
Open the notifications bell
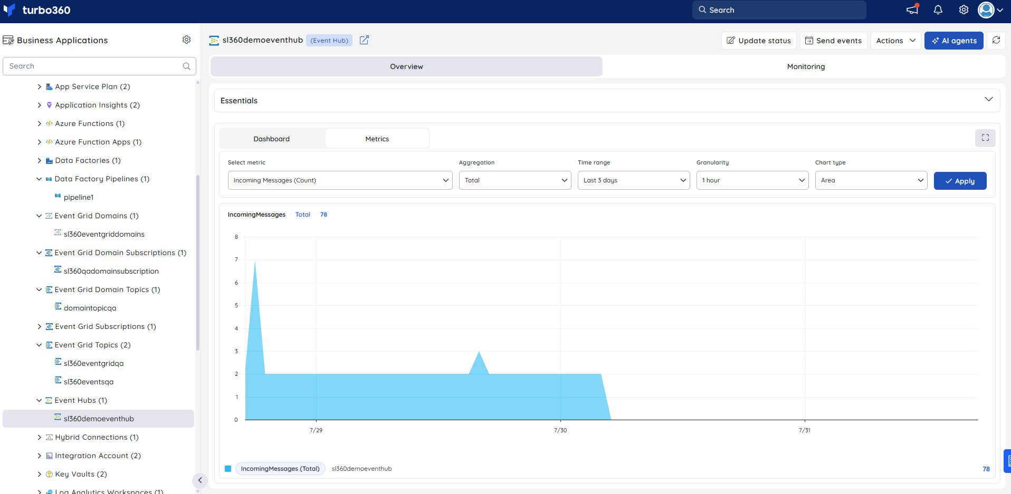938,10
